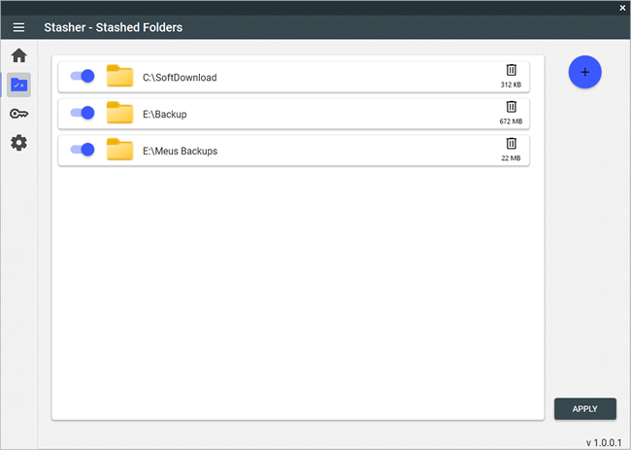Toggle stash switch for E:\Meus Backups

(x=83, y=150)
